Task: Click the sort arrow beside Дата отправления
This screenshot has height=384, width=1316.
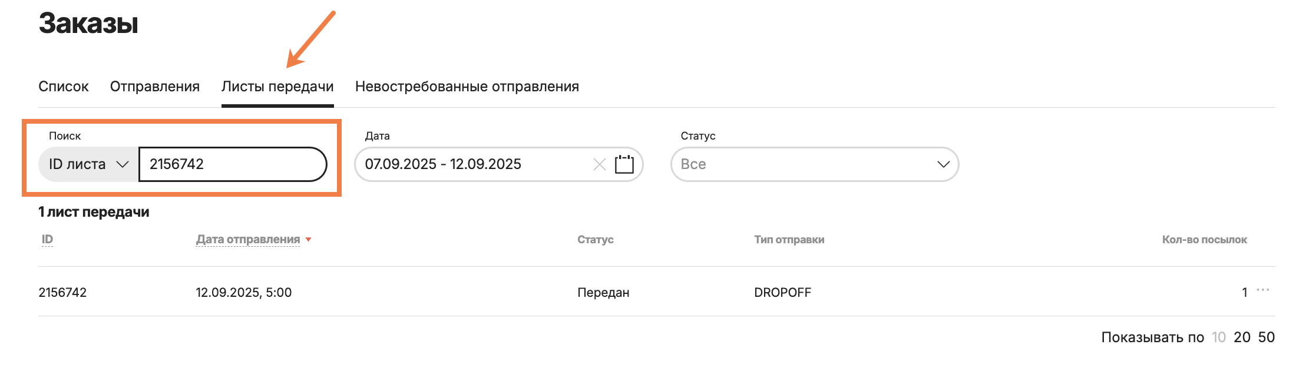Action: (x=309, y=240)
